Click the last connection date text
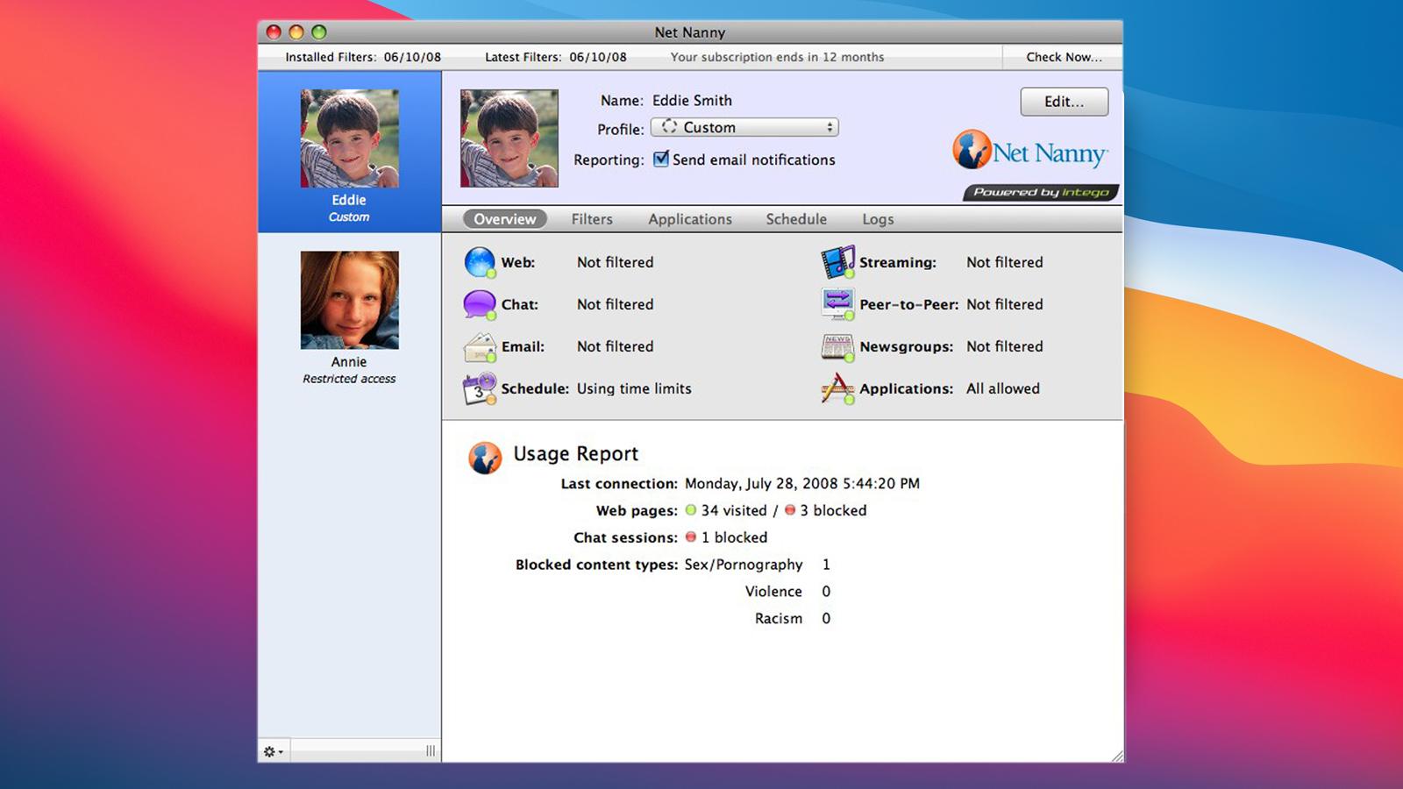The image size is (1403, 789). tap(802, 484)
